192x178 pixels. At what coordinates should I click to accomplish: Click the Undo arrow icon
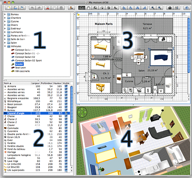coord(32,8)
